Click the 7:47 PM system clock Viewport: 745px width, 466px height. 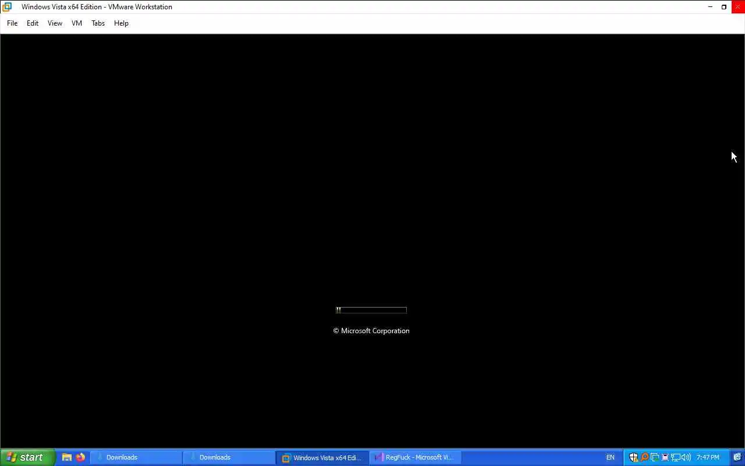(708, 458)
